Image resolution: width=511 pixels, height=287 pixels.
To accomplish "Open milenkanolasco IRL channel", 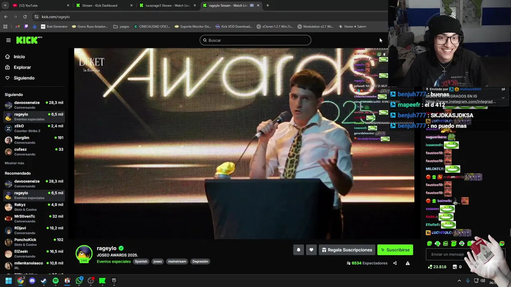I will tap(34, 265).
